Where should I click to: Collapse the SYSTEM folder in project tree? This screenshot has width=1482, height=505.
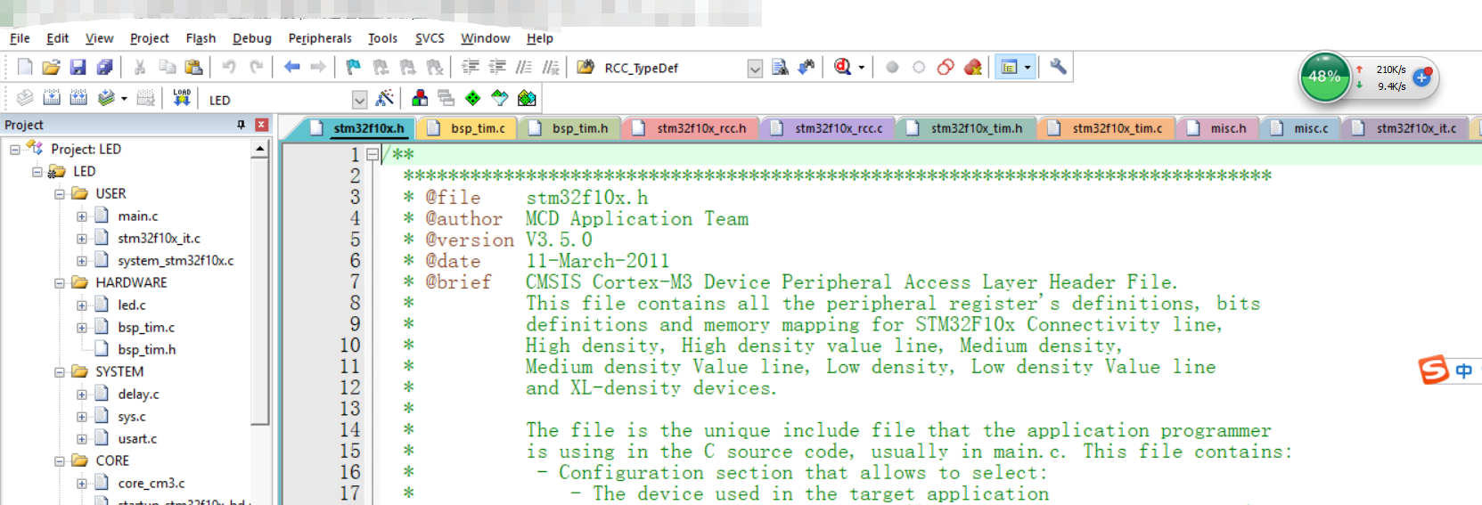point(60,372)
